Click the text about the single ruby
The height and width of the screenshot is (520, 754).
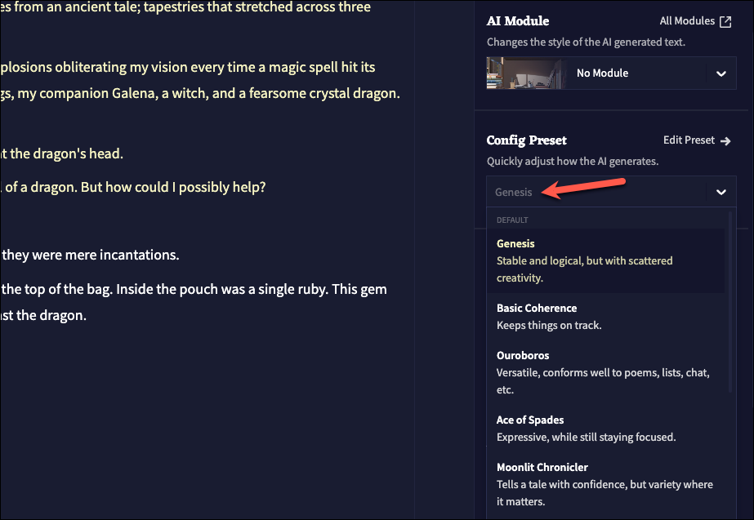pyautogui.click(x=194, y=289)
